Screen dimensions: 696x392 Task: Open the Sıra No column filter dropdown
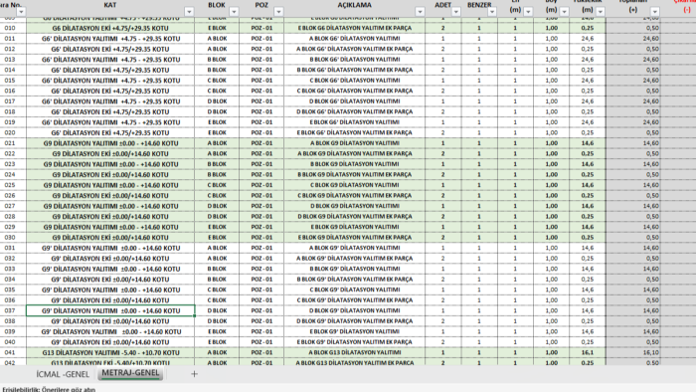(x=21, y=12)
